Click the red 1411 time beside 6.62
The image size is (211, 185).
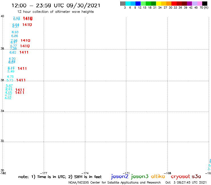pos(24,52)
